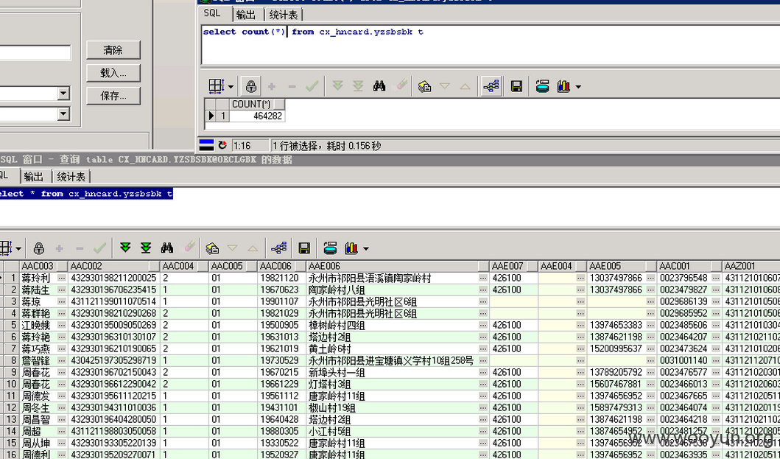Click the 保存... button
780x459 pixels.
pos(113,96)
